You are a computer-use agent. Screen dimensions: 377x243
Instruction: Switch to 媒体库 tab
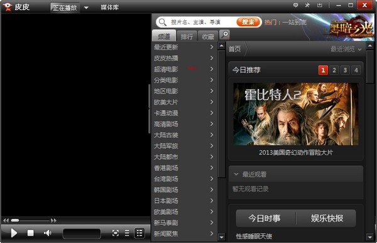point(109,8)
